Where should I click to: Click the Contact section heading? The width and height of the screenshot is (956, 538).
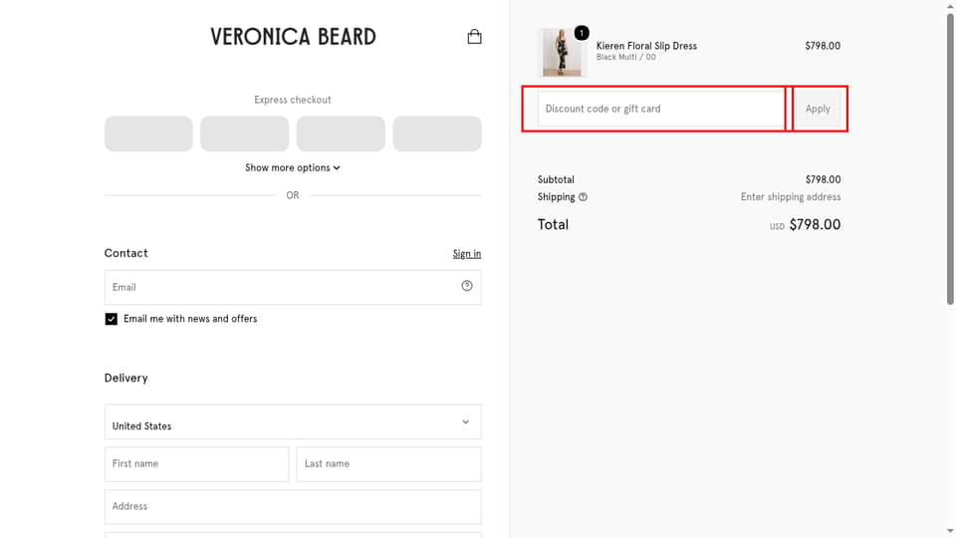[x=126, y=253]
